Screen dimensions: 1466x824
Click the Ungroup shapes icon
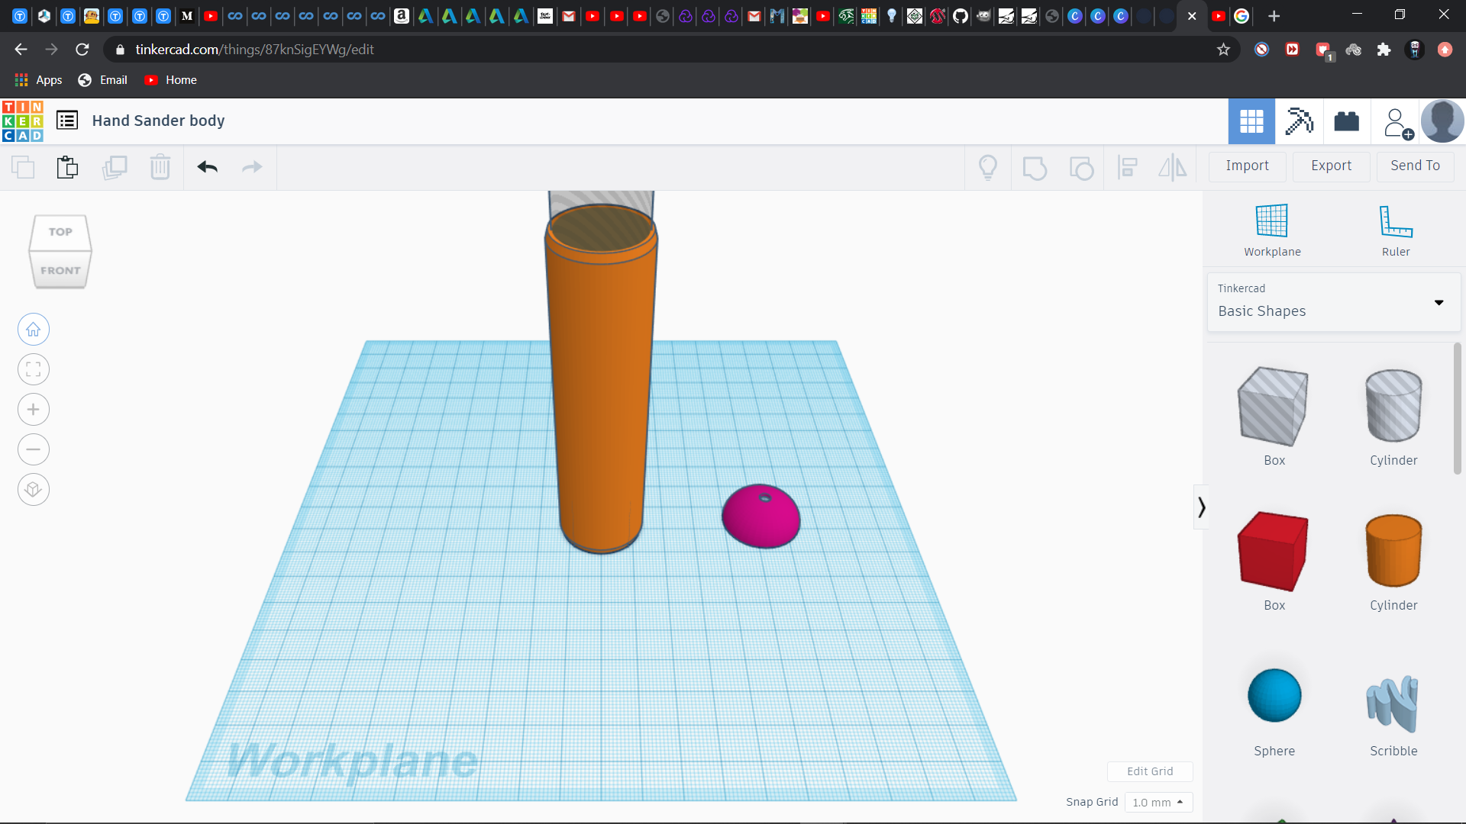pyautogui.click(x=1081, y=167)
